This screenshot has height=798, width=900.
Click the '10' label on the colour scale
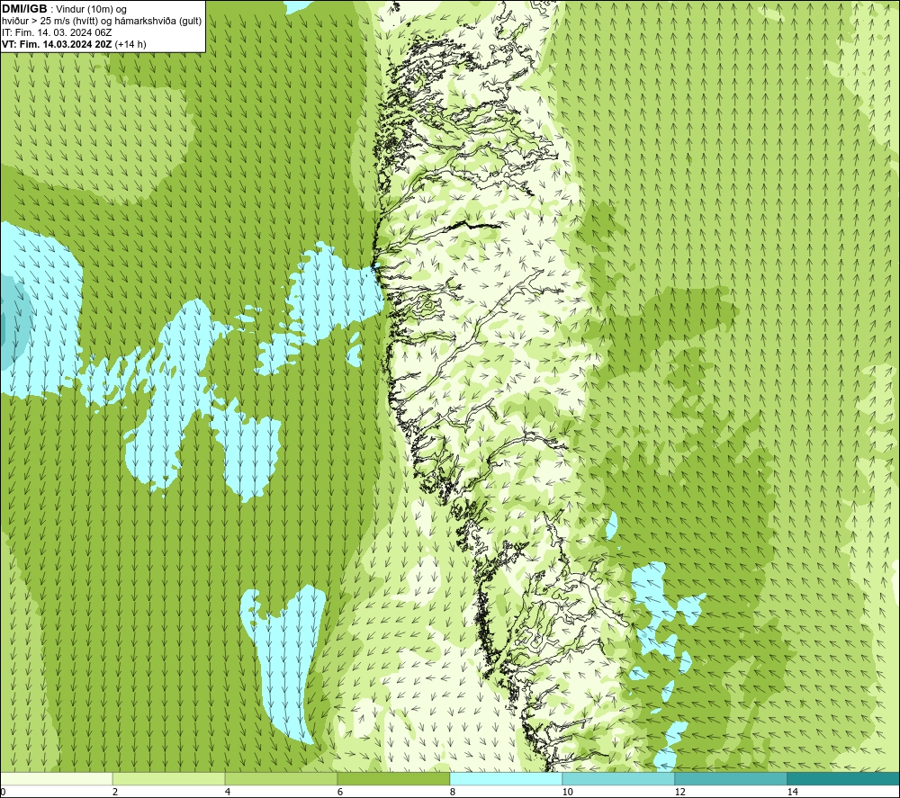pyautogui.click(x=567, y=792)
